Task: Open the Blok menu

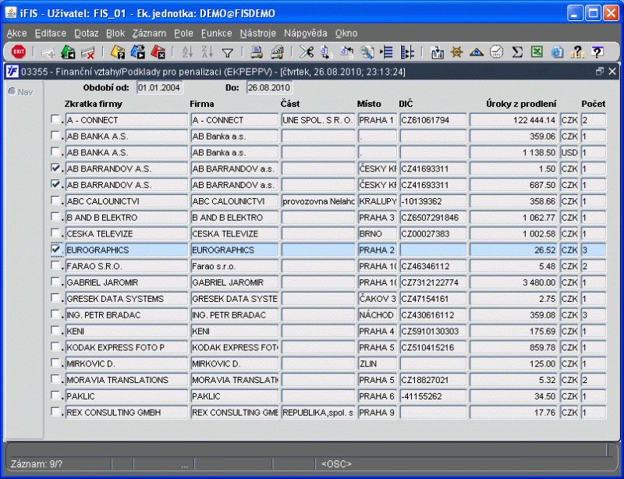Action: click(115, 34)
